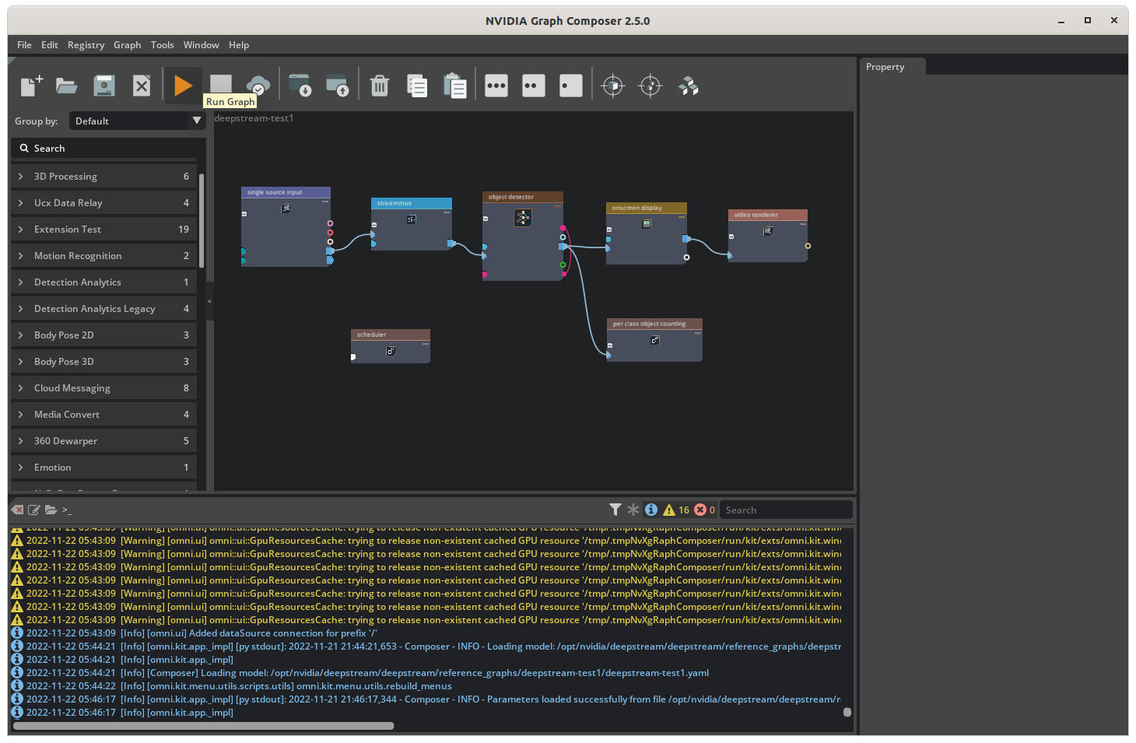Screen dimensions: 1136x743
Task: Collapse the left panel via splitter arrow
Action: pos(209,301)
